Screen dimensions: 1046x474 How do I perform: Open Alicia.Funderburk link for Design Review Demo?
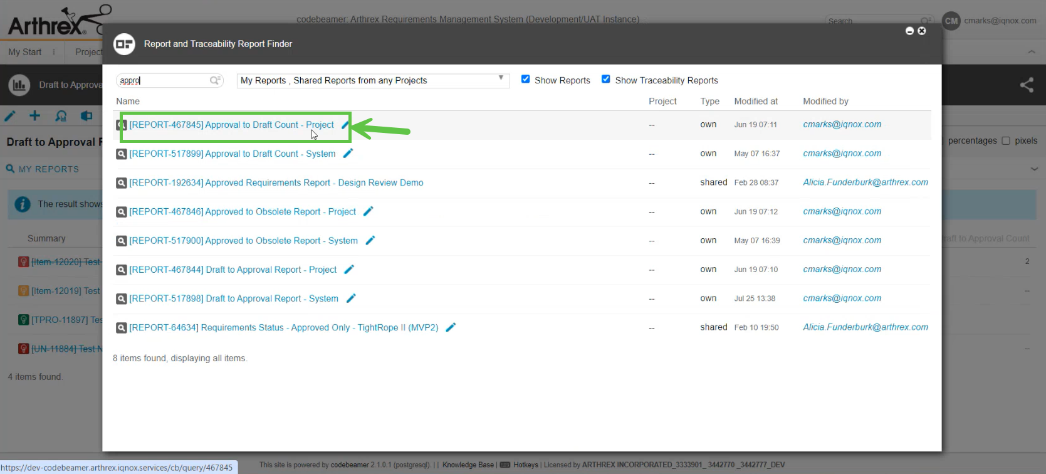pyautogui.click(x=866, y=182)
